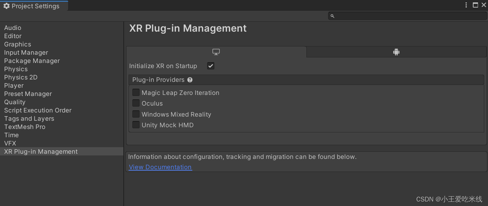Maximize the Project Settings window
Screen dimensions: 488x206
point(475,5)
